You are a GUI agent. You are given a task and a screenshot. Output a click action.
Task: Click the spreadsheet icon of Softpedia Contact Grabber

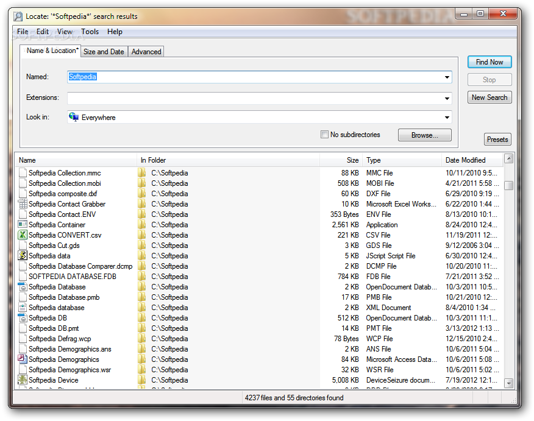tap(23, 204)
